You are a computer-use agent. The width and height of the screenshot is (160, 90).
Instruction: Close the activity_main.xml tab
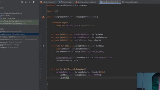click(56, 2)
